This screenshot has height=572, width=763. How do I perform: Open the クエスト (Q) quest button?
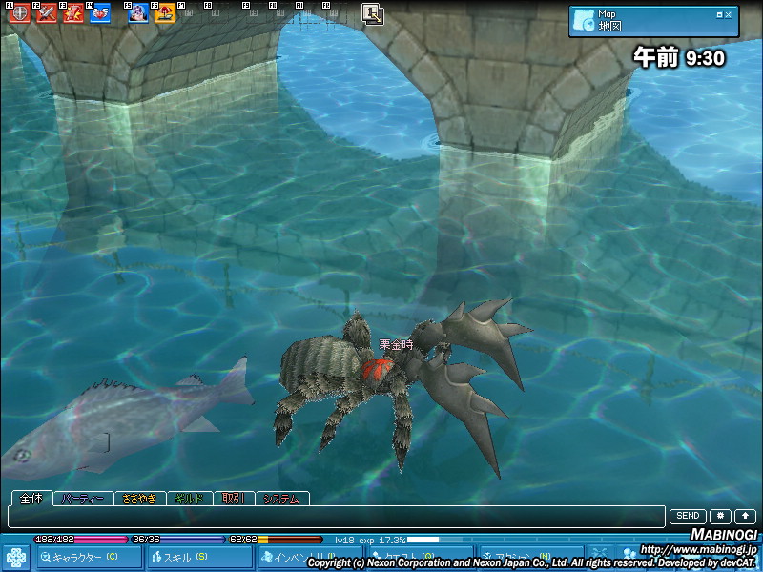click(x=421, y=558)
